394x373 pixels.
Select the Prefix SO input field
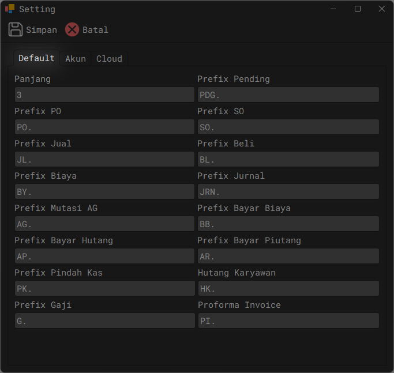click(288, 127)
